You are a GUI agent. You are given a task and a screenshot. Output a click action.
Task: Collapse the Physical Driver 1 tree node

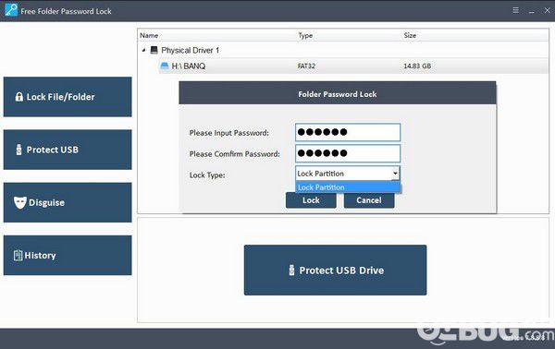pyautogui.click(x=143, y=50)
